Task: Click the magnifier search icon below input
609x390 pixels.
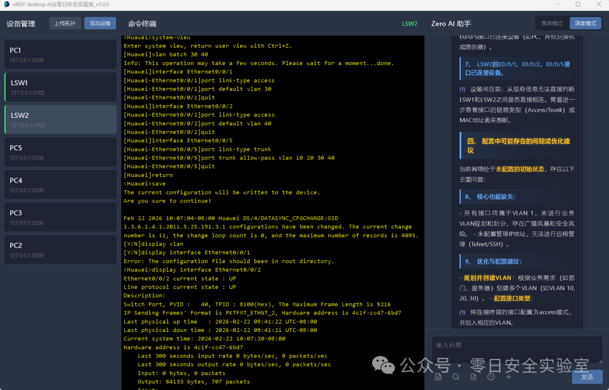Action: point(456,376)
